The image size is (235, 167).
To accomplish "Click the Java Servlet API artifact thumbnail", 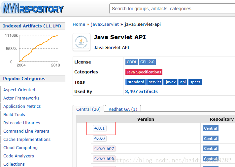I will (x=82, y=42).
